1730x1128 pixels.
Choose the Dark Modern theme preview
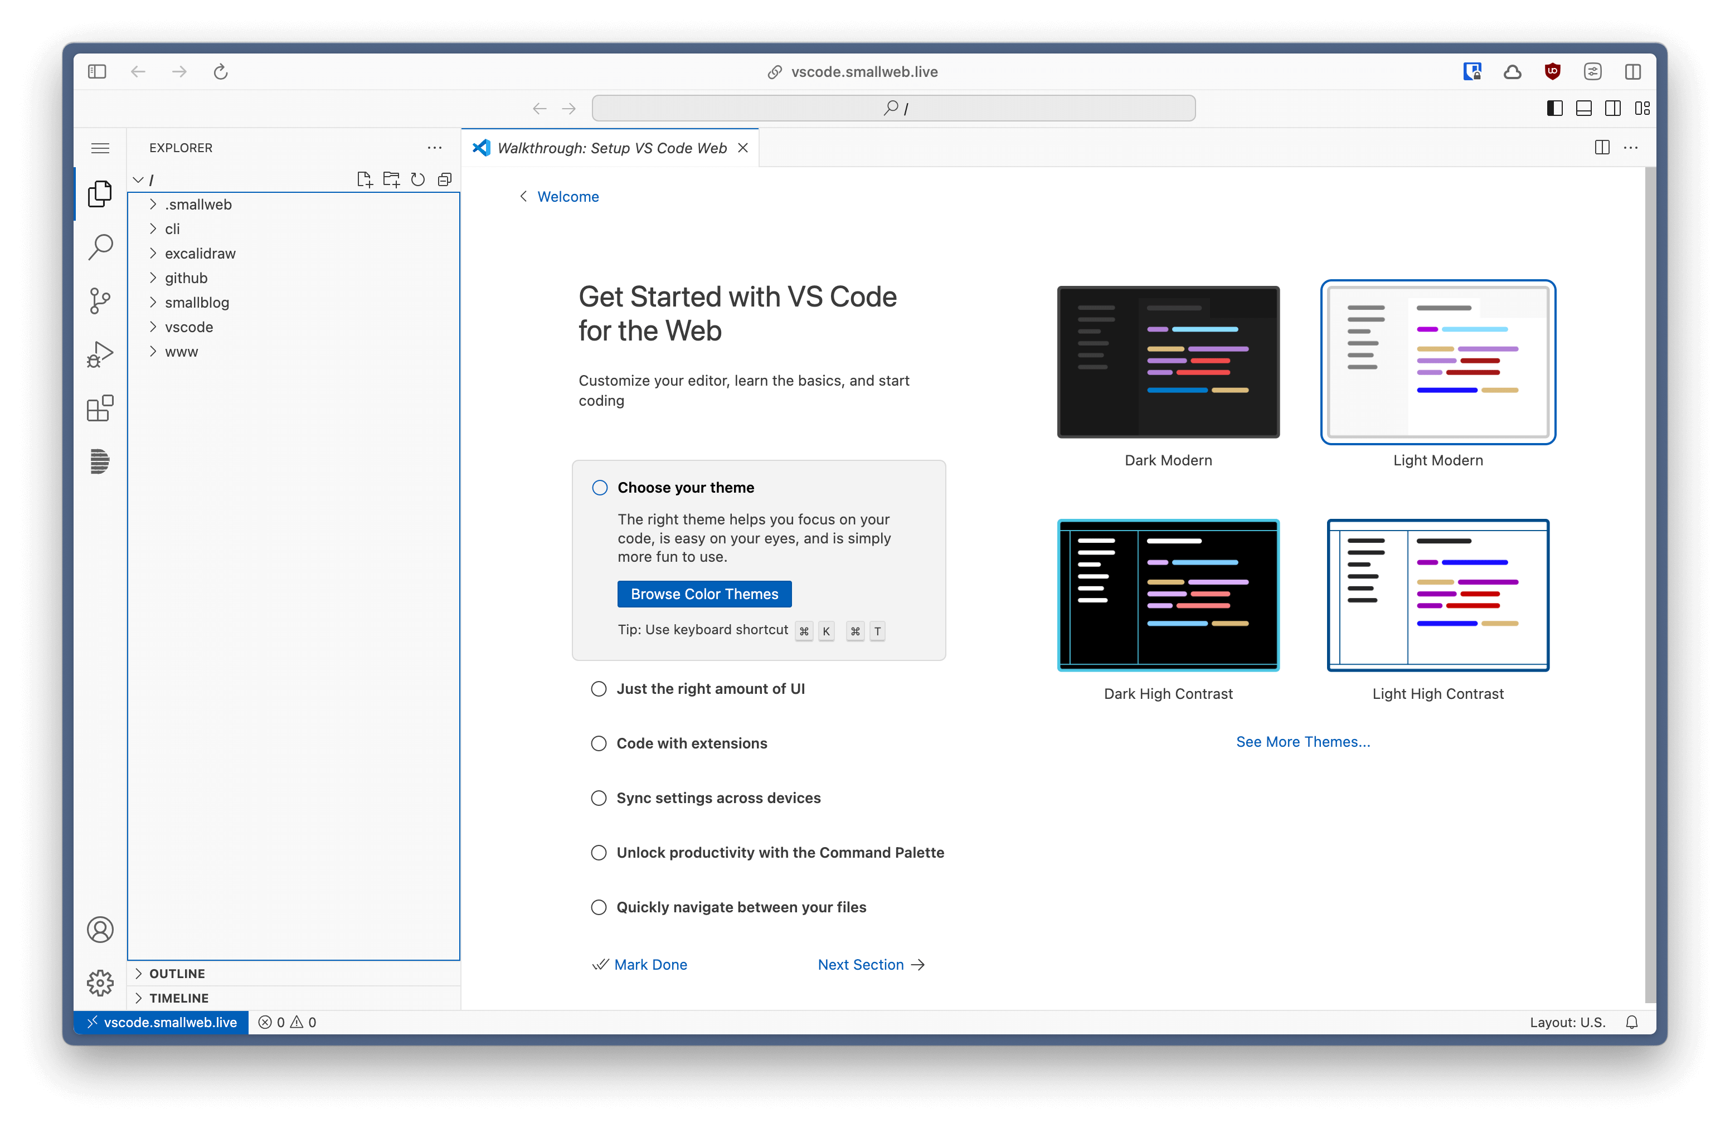(x=1168, y=362)
